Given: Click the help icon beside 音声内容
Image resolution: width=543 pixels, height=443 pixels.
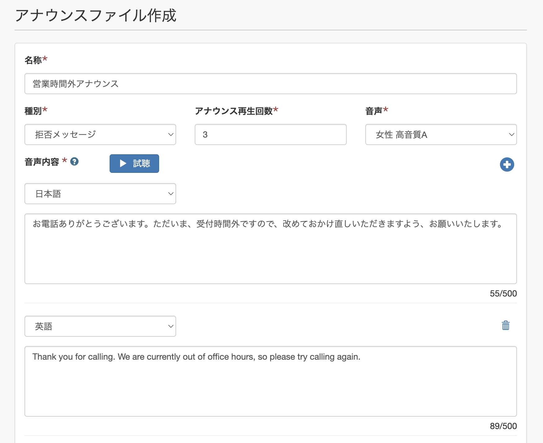Looking at the screenshot, I should 75,162.
